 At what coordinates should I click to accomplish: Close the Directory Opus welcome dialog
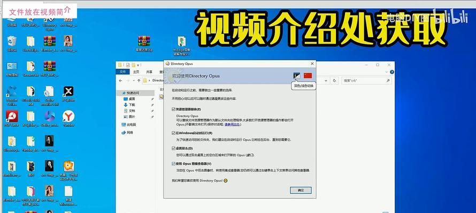(x=312, y=64)
